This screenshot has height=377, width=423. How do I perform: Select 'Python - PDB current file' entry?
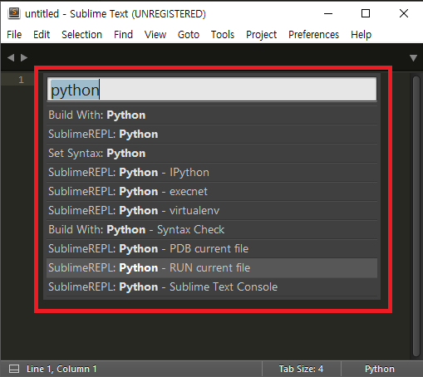click(212, 249)
